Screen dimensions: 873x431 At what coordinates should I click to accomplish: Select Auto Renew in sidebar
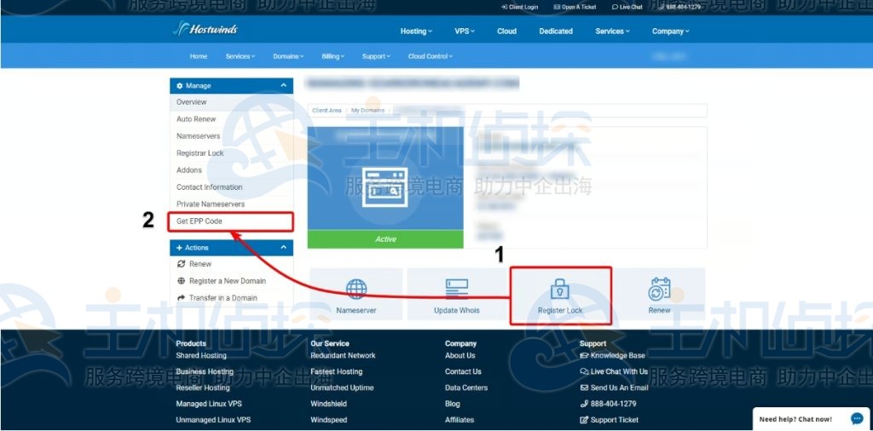coord(231,119)
